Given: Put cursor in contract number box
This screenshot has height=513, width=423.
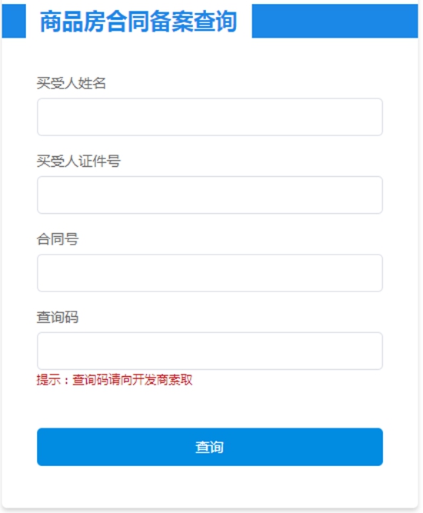Looking at the screenshot, I should click(x=210, y=273).
